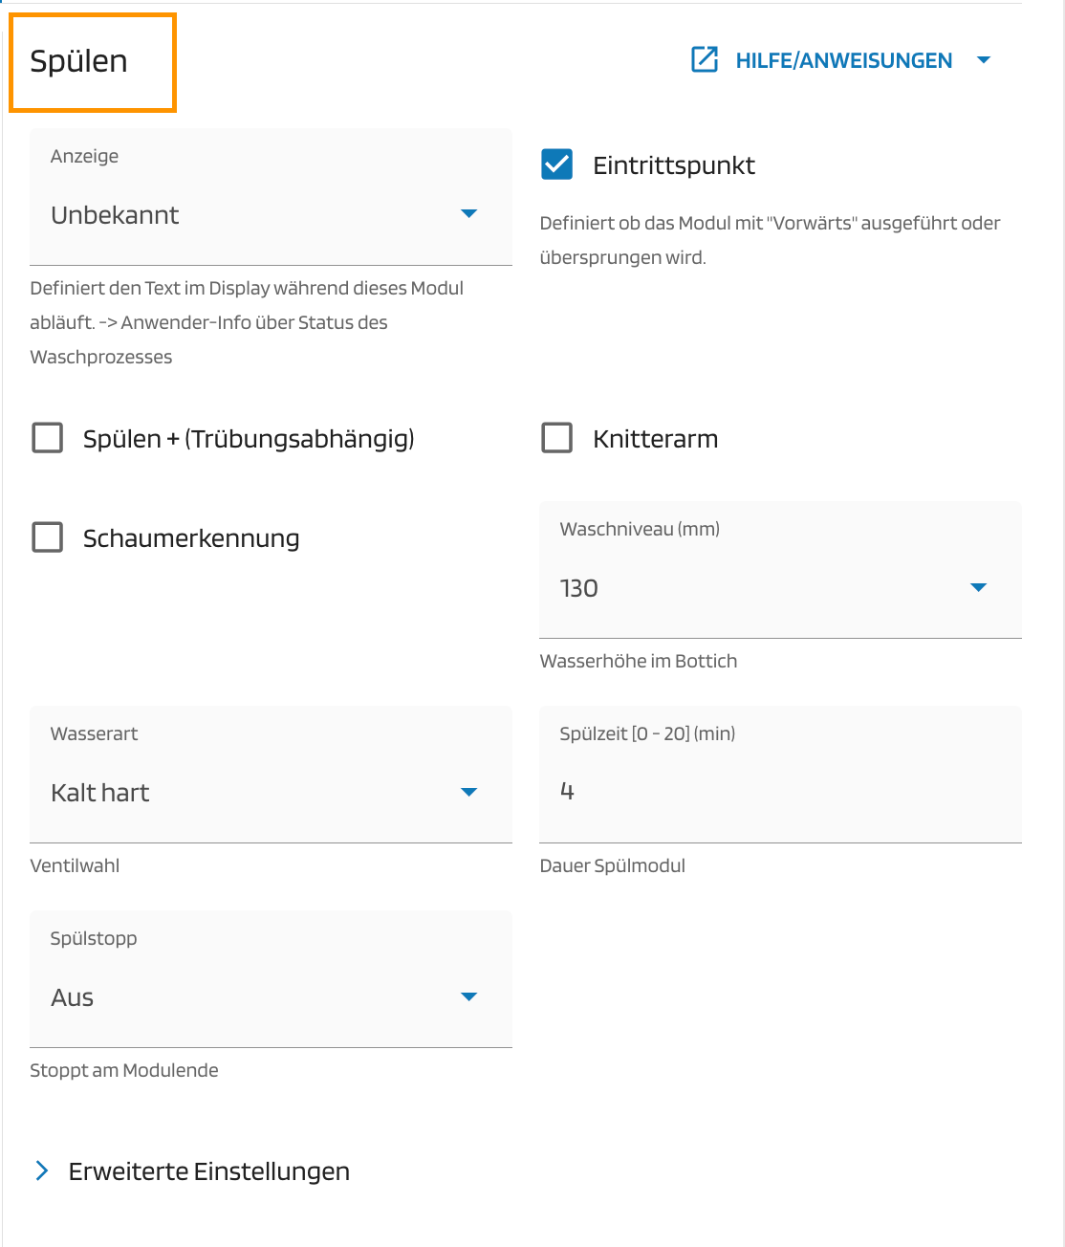Image resolution: width=1065 pixels, height=1247 pixels.
Task: Select the Spülen module heading
Action: (79, 61)
